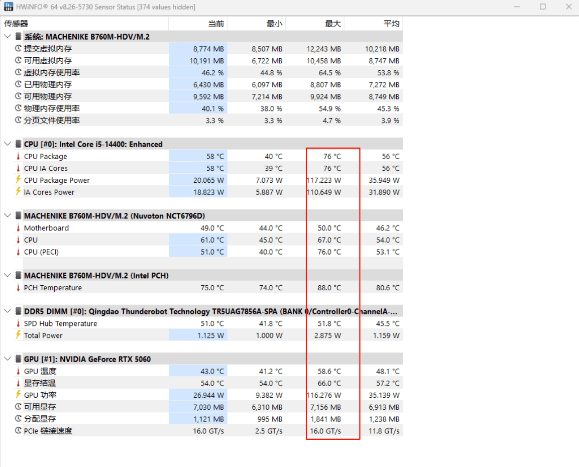Image resolution: width=579 pixels, height=467 pixels.
Task: Collapse the DDR5 DIMM [#0] group
Action: pyautogui.click(x=7, y=311)
